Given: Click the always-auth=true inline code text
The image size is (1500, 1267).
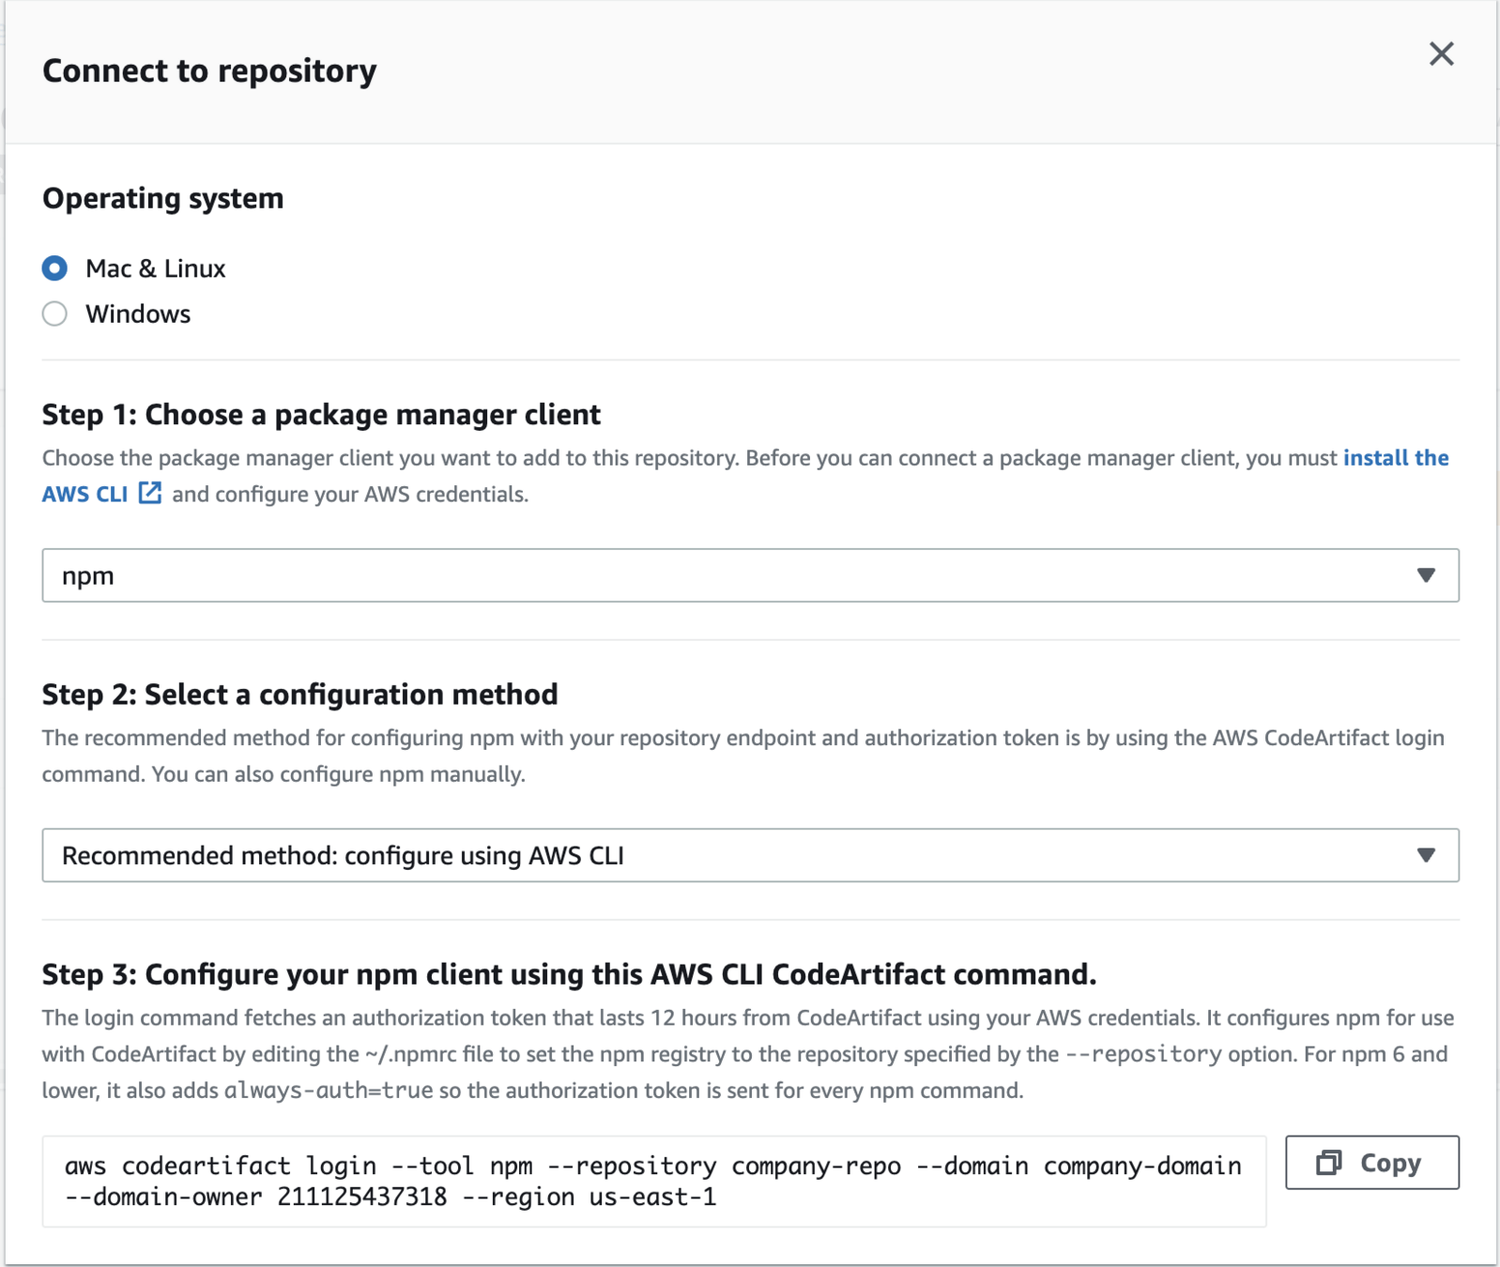Looking at the screenshot, I should click(x=329, y=1091).
